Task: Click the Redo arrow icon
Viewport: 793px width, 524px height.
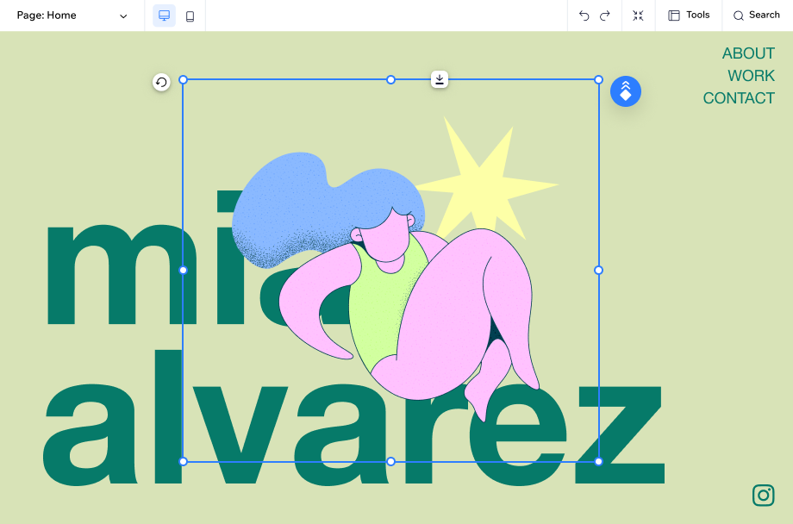Action: [x=606, y=16]
